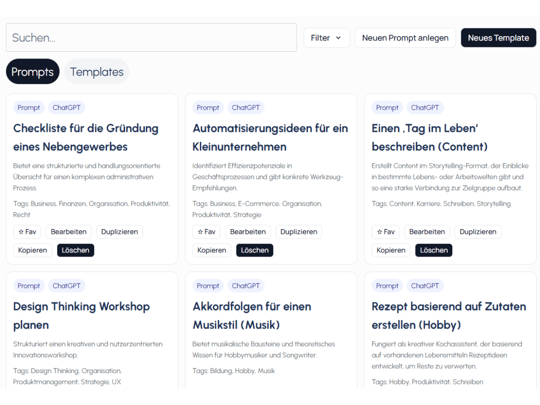Click ChatGPT badge on Design Thinking card
The height and width of the screenshot is (405, 540).
67,286
